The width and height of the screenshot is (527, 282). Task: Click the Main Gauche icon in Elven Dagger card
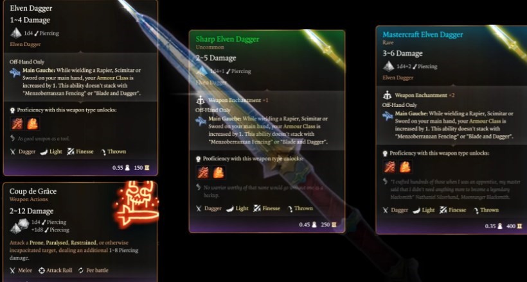point(15,72)
